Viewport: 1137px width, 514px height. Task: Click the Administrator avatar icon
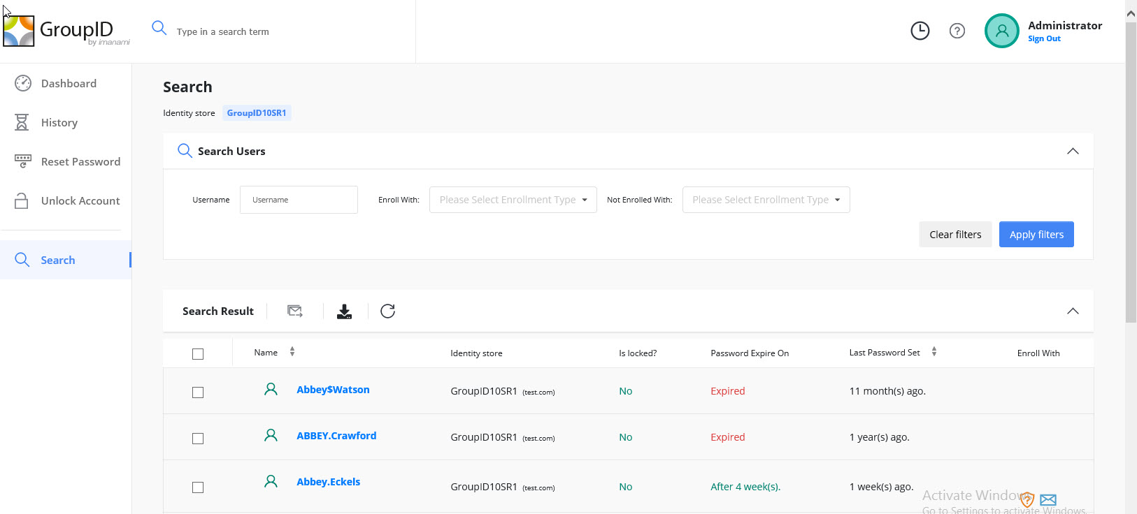coord(1002,31)
